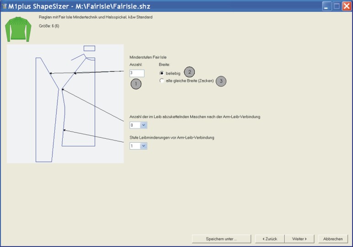Focus the Anzahl number input field
This screenshot has height=247, width=353.
(x=137, y=73)
